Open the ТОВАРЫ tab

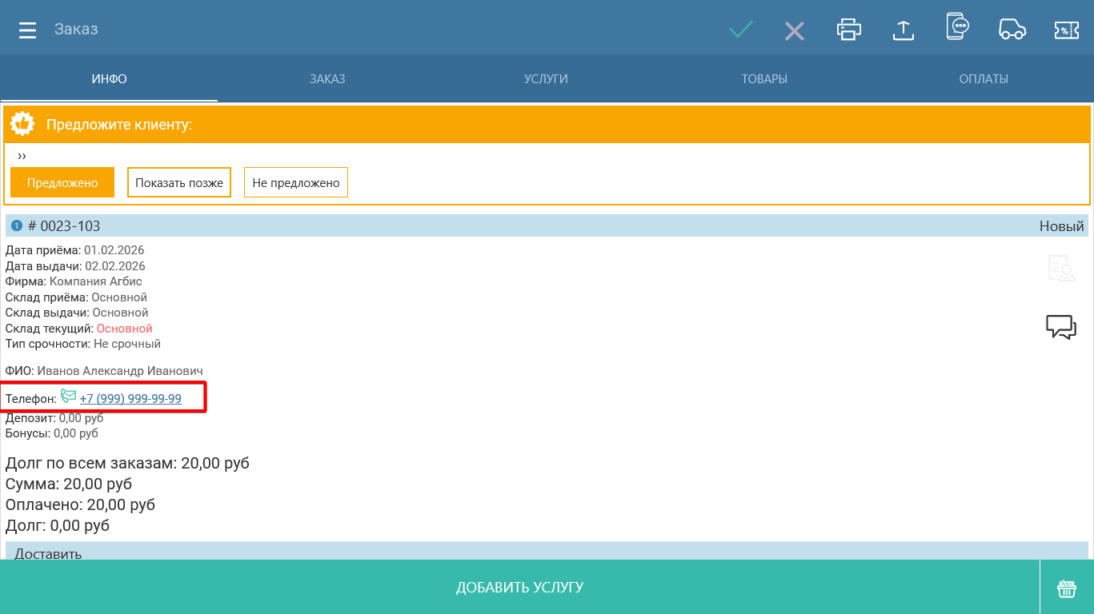[764, 79]
